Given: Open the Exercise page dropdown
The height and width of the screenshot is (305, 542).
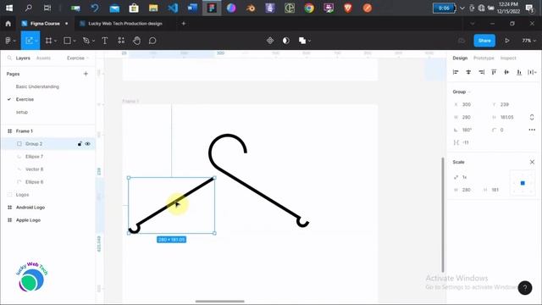Looking at the screenshot, I should (x=78, y=58).
